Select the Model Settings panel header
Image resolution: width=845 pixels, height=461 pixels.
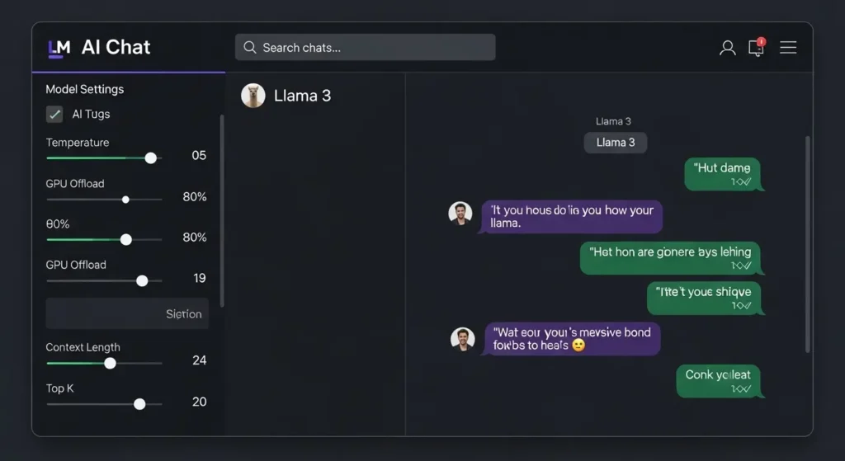pyautogui.click(x=85, y=89)
